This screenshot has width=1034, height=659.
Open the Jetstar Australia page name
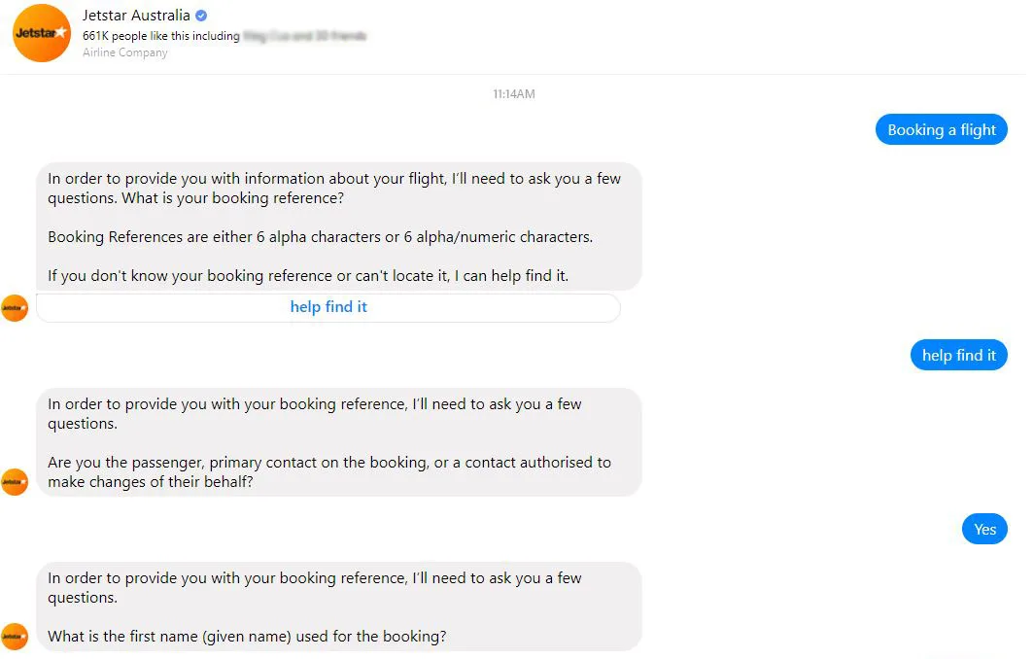pos(136,16)
